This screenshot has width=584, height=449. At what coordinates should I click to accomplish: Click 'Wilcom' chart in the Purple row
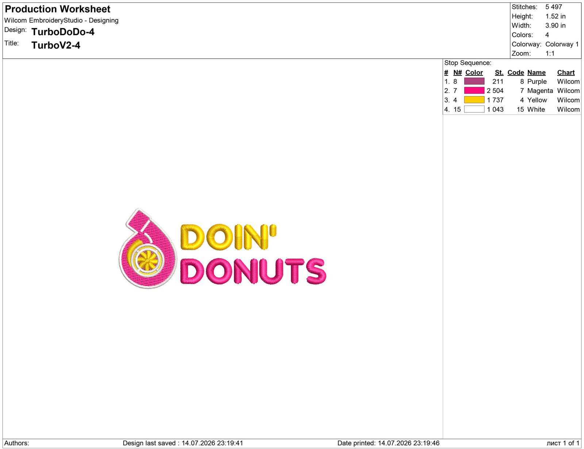[x=568, y=82]
